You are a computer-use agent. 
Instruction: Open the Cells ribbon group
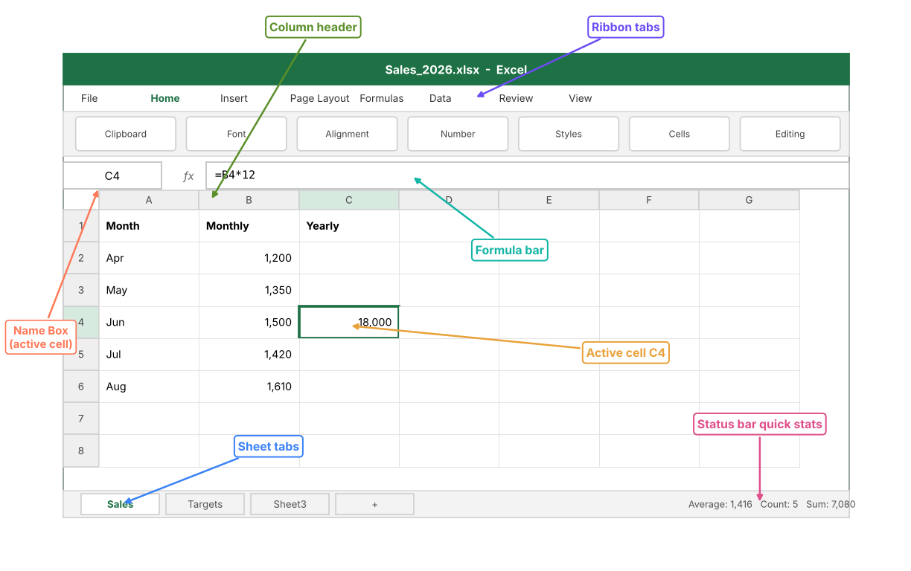click(680, 134)
